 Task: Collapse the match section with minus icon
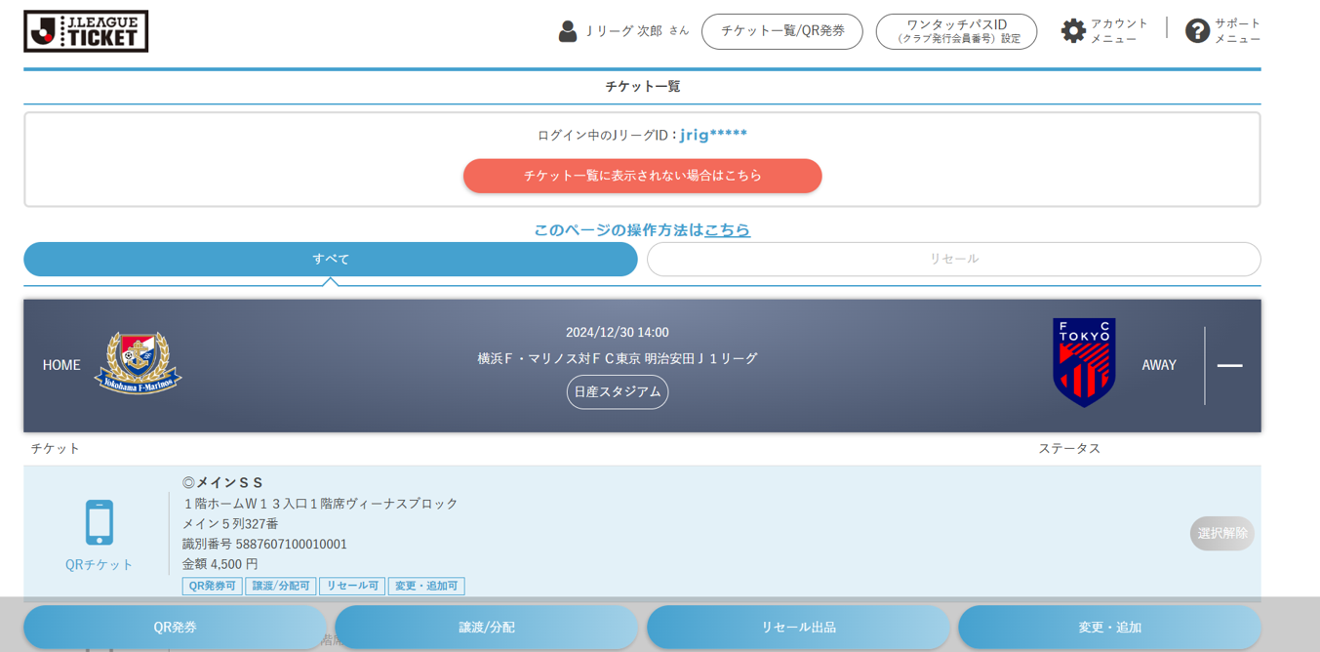click(x=1229, y=365)
